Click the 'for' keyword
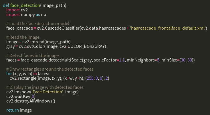This screenshot has height=115, width=210. [9, 73]
